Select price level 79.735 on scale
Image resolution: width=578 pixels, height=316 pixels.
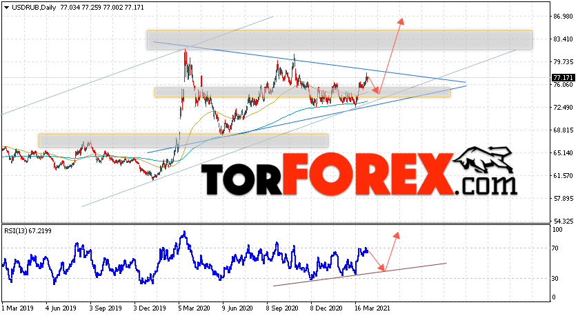563,62
